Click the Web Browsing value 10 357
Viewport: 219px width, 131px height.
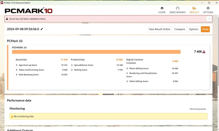pos(64,75)
